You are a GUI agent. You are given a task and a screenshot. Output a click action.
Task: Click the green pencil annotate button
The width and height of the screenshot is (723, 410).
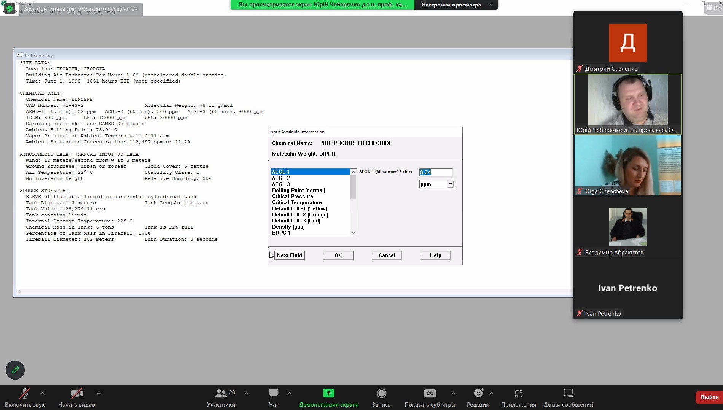tap(15, 370)
